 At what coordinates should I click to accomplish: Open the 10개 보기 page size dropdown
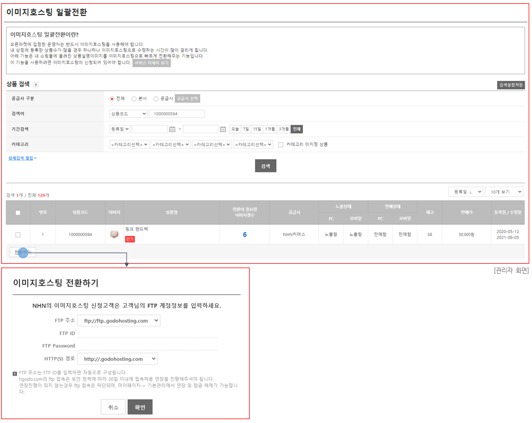(504, 192)
